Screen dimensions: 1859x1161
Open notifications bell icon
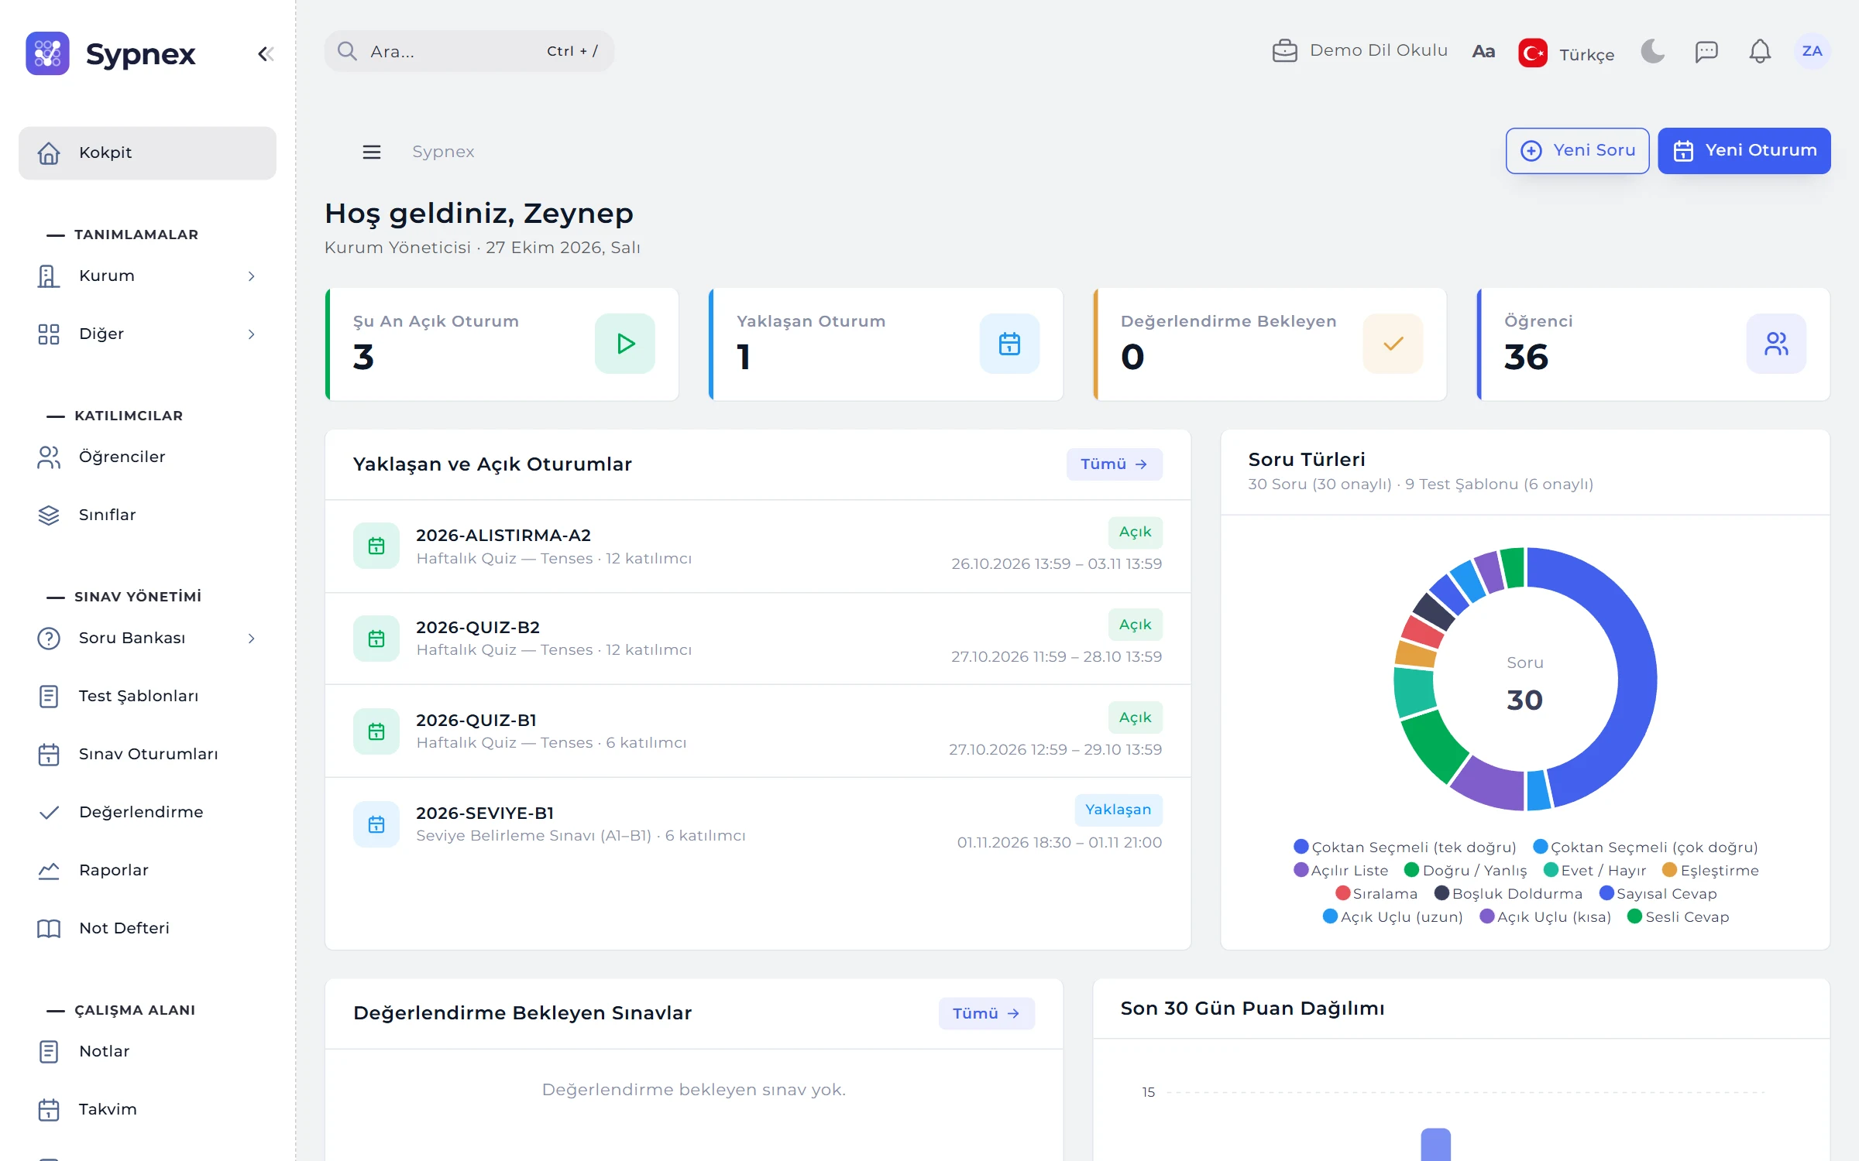(x=1760, y=51)
